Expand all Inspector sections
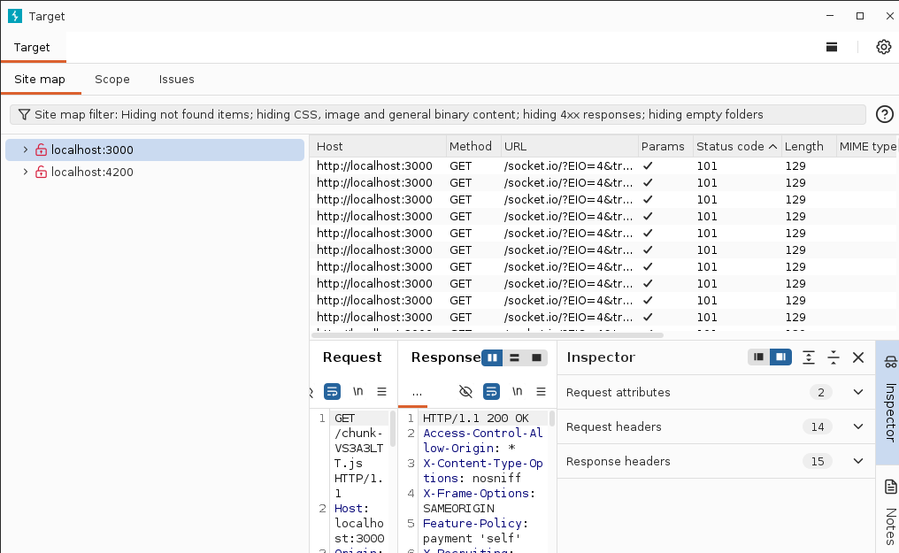 pyautogui.click(x=809, y=357)
